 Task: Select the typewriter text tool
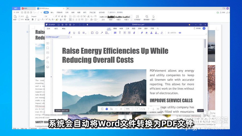point(120,33)
